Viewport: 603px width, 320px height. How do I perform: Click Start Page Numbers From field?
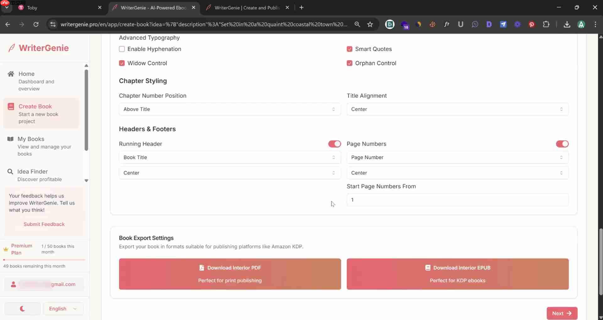pyautogui.click(x=458, y=200)
